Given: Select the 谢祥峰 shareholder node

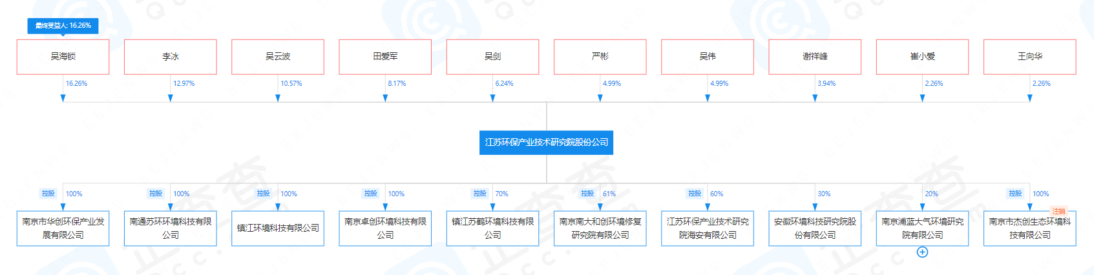Looking at the screenshot, I should (x=815, y=57).
